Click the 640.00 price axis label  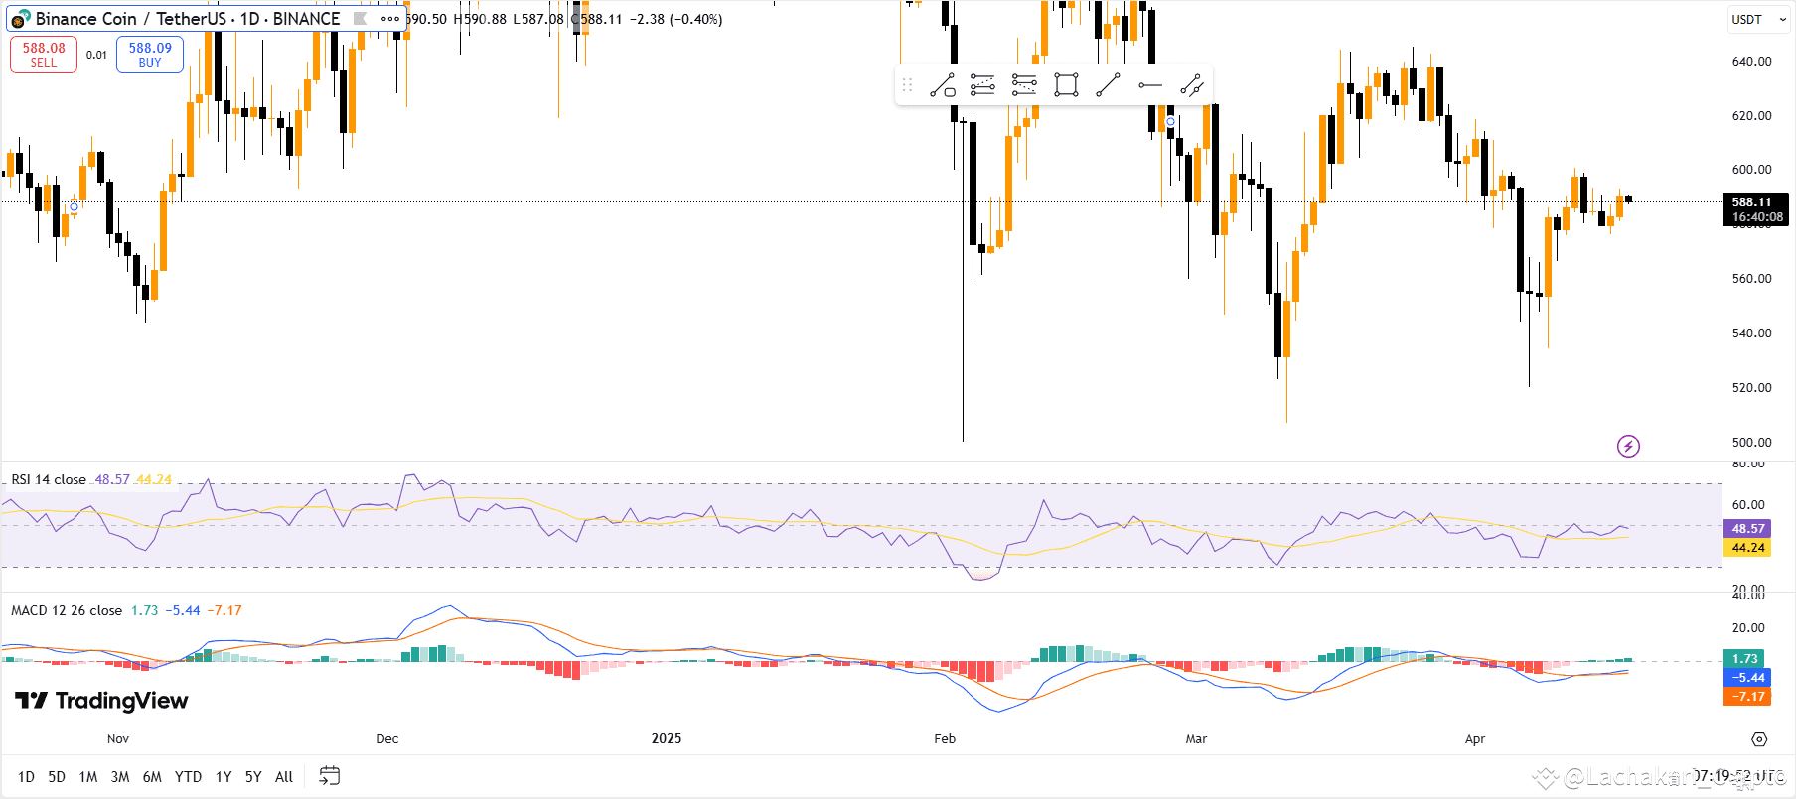click(1751, 62)
